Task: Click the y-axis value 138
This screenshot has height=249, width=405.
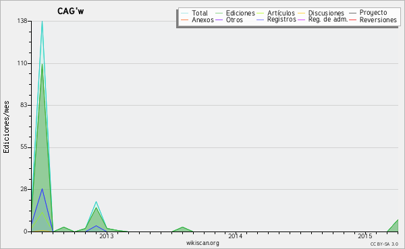Action: (x=22, y=21)
